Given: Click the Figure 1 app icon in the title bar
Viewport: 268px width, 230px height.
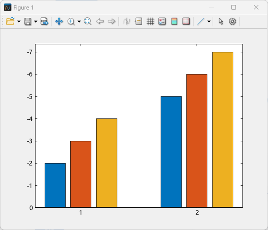Looking at the screenshot, I should (8, 7).
